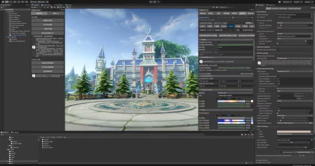
Task: Open the Account dropdown
Action: 287,2
